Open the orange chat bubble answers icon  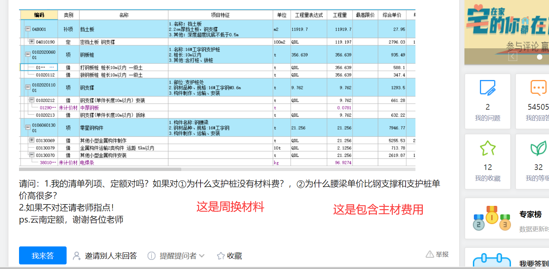point(538,88)
